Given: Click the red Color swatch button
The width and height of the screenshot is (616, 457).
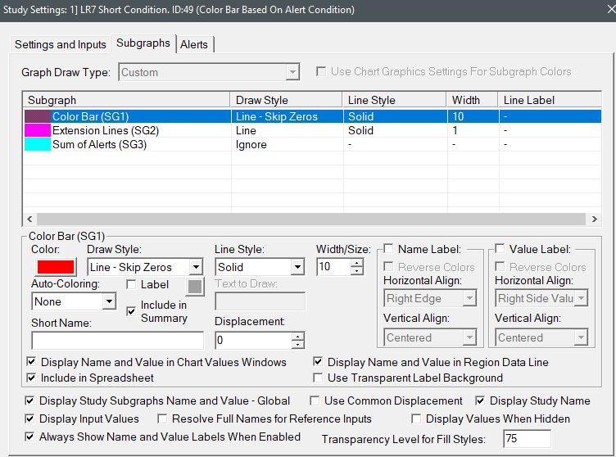Looking at the screenshot, I should coord(54,267).
